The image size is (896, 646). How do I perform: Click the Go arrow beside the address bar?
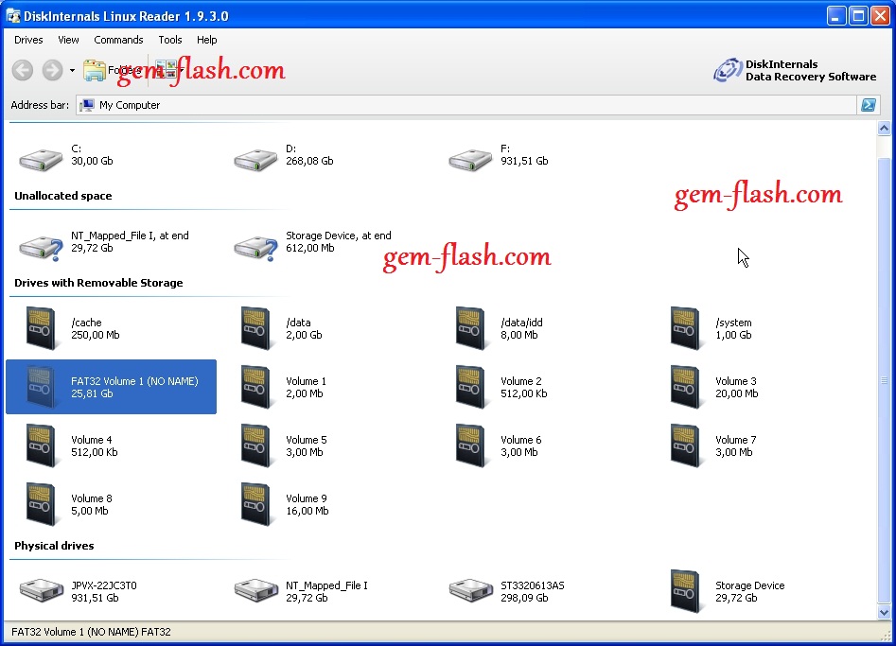pyautogui.click(x=869, y=105)
